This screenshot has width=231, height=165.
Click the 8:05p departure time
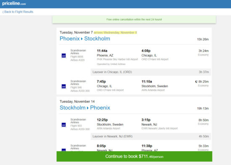(101, 146)
